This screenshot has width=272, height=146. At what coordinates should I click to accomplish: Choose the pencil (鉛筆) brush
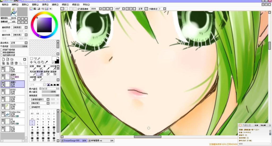click(33, 68)
